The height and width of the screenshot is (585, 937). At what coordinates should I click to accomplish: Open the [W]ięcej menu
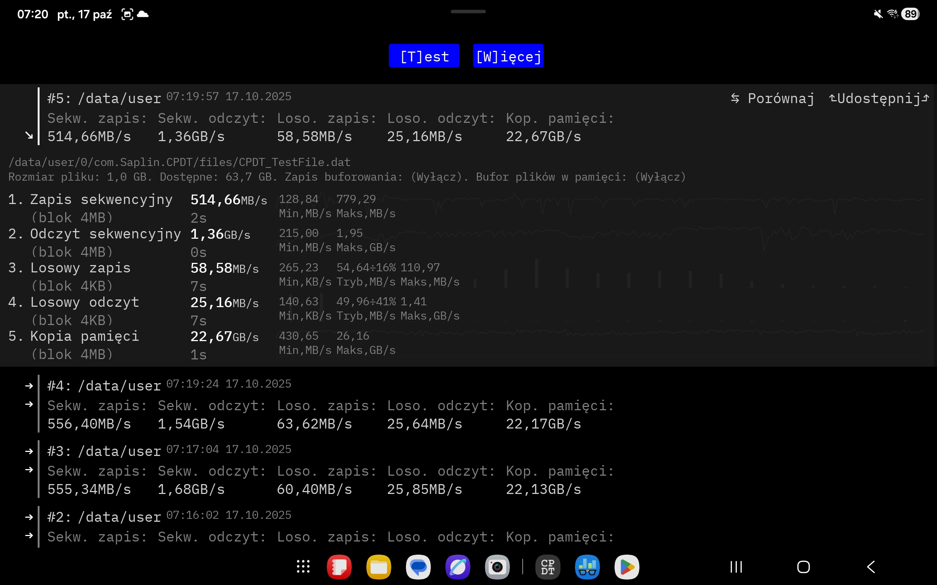coord(508,56)
